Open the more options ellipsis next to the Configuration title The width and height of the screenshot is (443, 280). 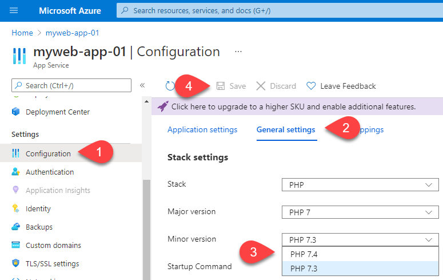(x=238, y=52)
